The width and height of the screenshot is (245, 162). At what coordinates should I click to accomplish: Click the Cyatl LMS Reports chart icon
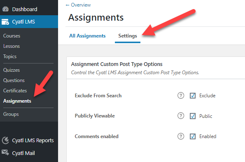5,140
